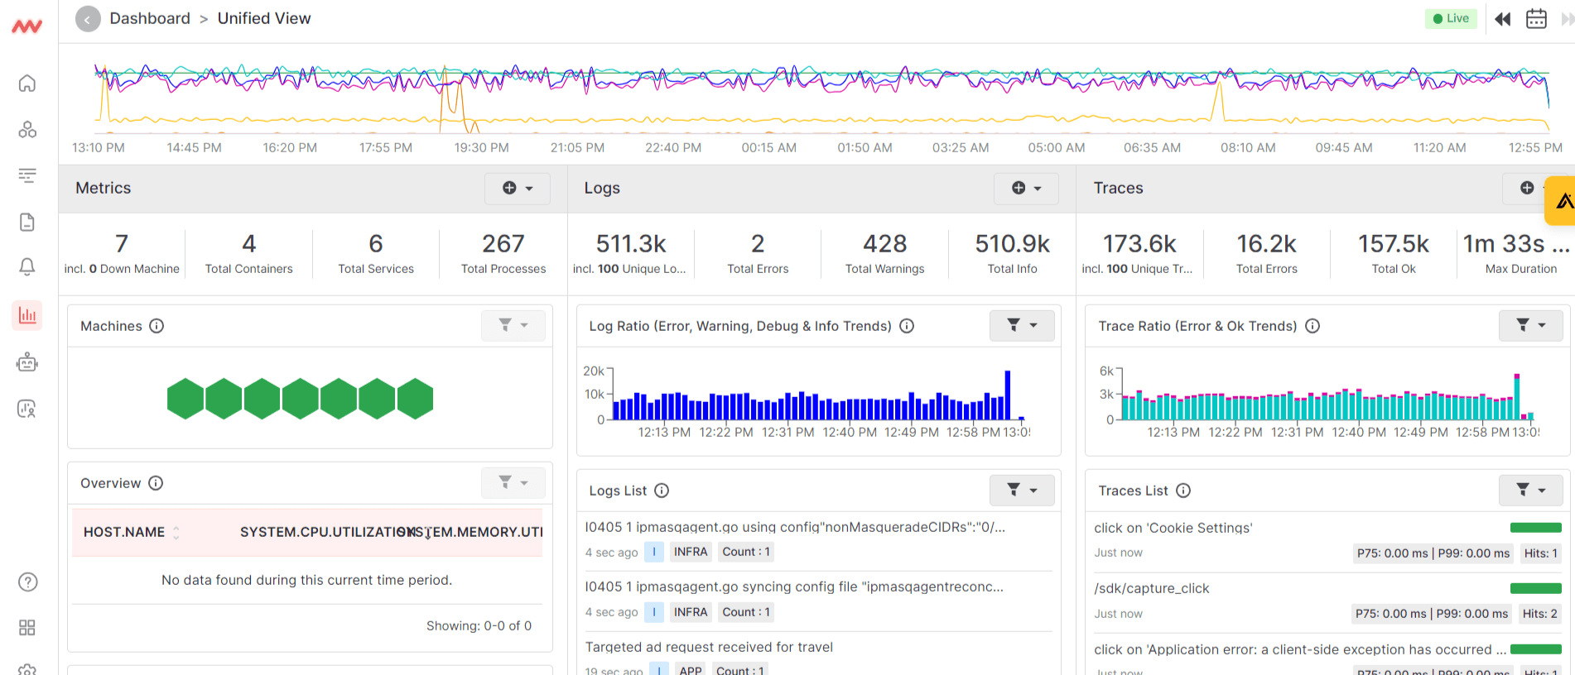Open the Logs add widget dropdown
This screenshot has width=1575, height=675.
(1027, 189)
